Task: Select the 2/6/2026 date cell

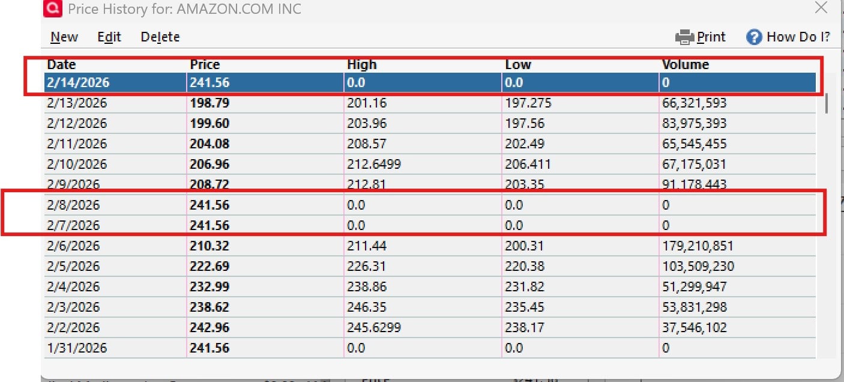Action: 73,246
